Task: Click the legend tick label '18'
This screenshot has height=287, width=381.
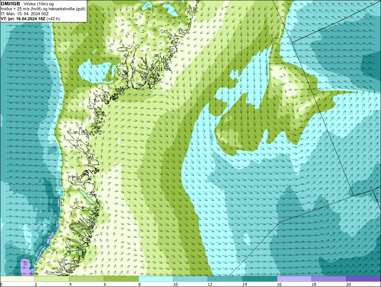Action: click(314, 284)
